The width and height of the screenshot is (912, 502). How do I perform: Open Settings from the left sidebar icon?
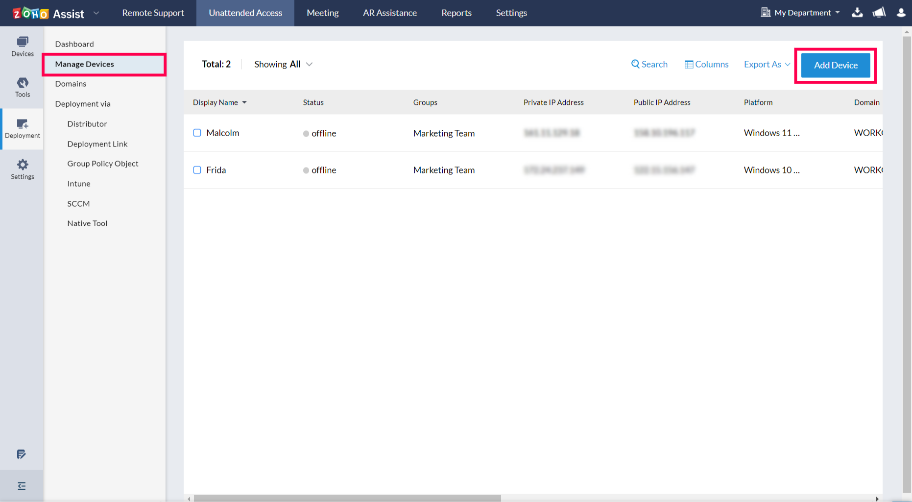[x=22, y=168]
